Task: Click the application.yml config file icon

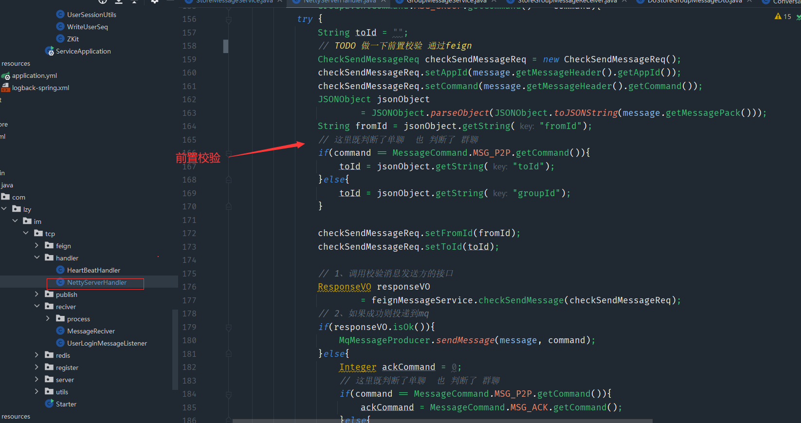Action: (x=6, y=75)
